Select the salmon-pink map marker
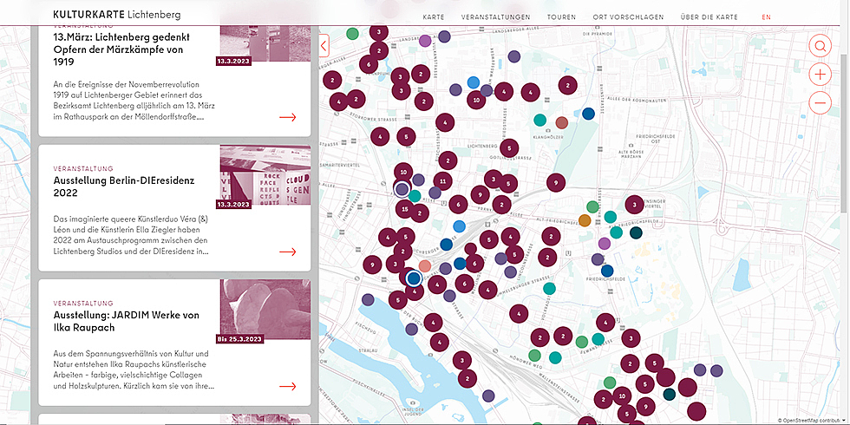The height and width of the screenshot is (425, 850). point(425,265)
